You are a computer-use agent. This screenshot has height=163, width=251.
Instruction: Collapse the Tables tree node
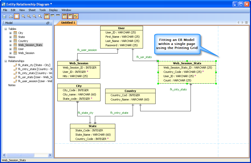click(6, 29)
